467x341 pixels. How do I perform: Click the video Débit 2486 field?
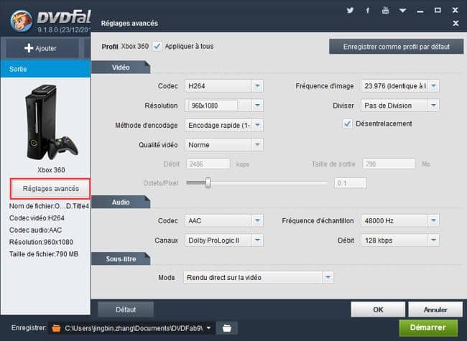pos(208,164)
